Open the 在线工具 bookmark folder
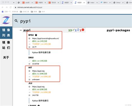Screen dimensions: 132x106 25,12
